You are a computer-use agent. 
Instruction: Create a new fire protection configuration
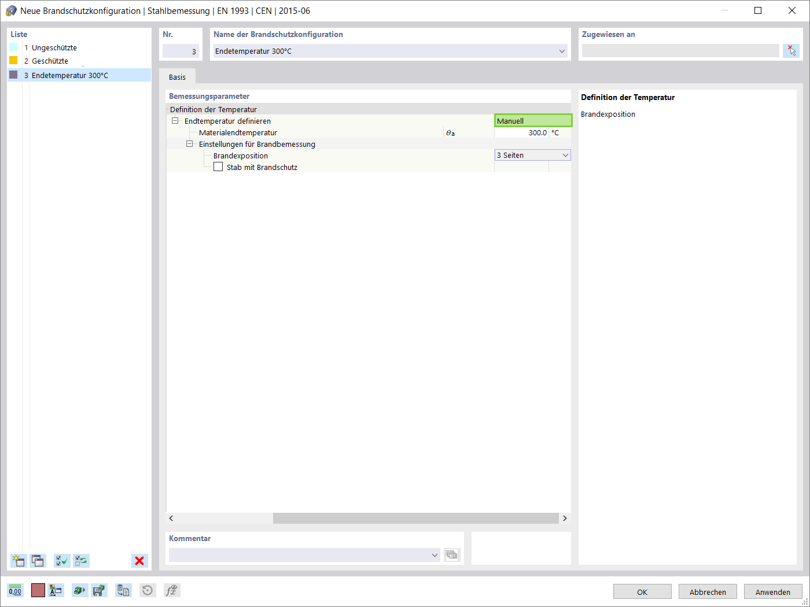click(x=19, y=561)
